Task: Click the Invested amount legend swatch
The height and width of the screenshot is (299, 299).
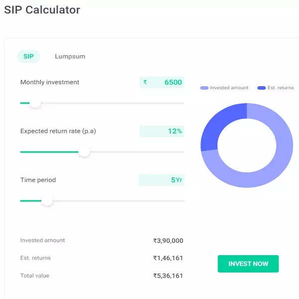Action: tap(204, 88)
